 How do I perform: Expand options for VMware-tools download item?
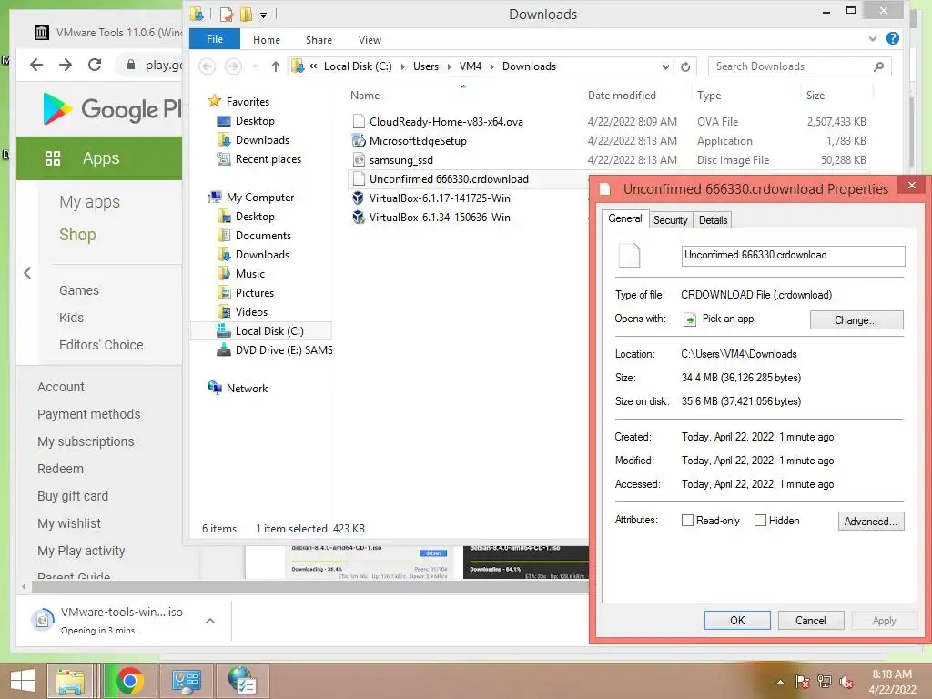[210, 621]
